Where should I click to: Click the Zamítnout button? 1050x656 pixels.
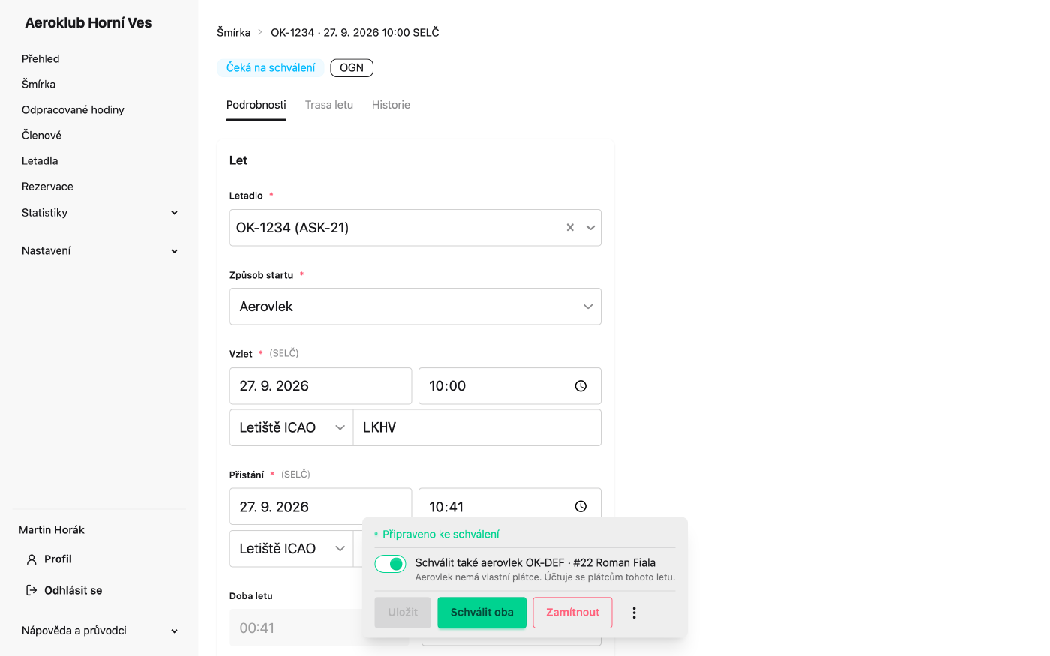[573, 613]
